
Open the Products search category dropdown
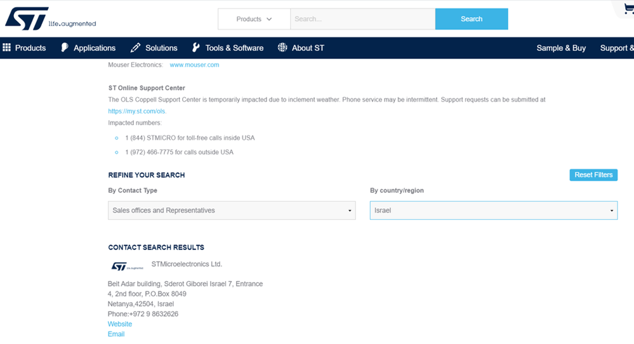[254, 19]
